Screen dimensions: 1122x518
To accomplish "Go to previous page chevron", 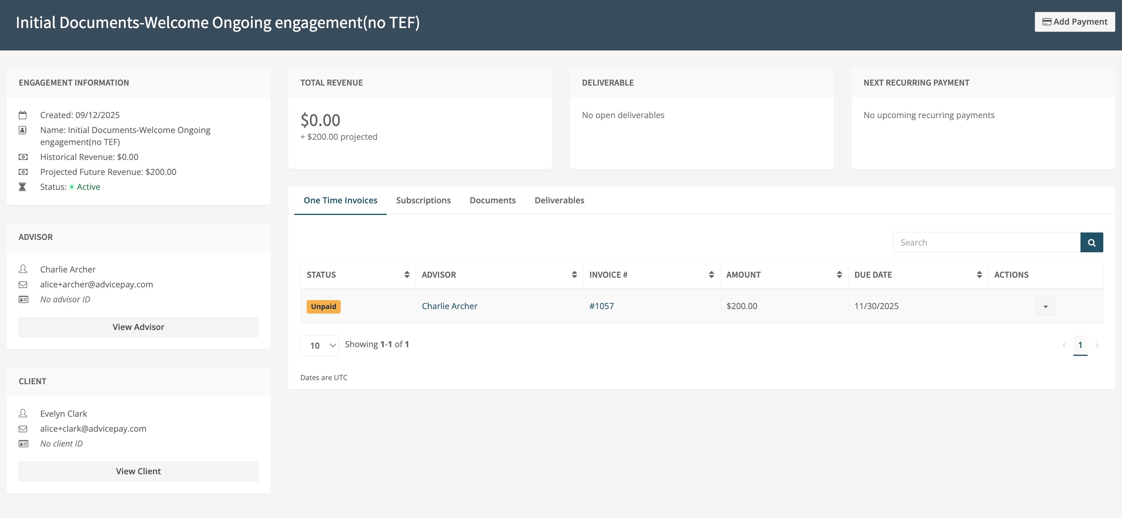I will pos(1064,345).
